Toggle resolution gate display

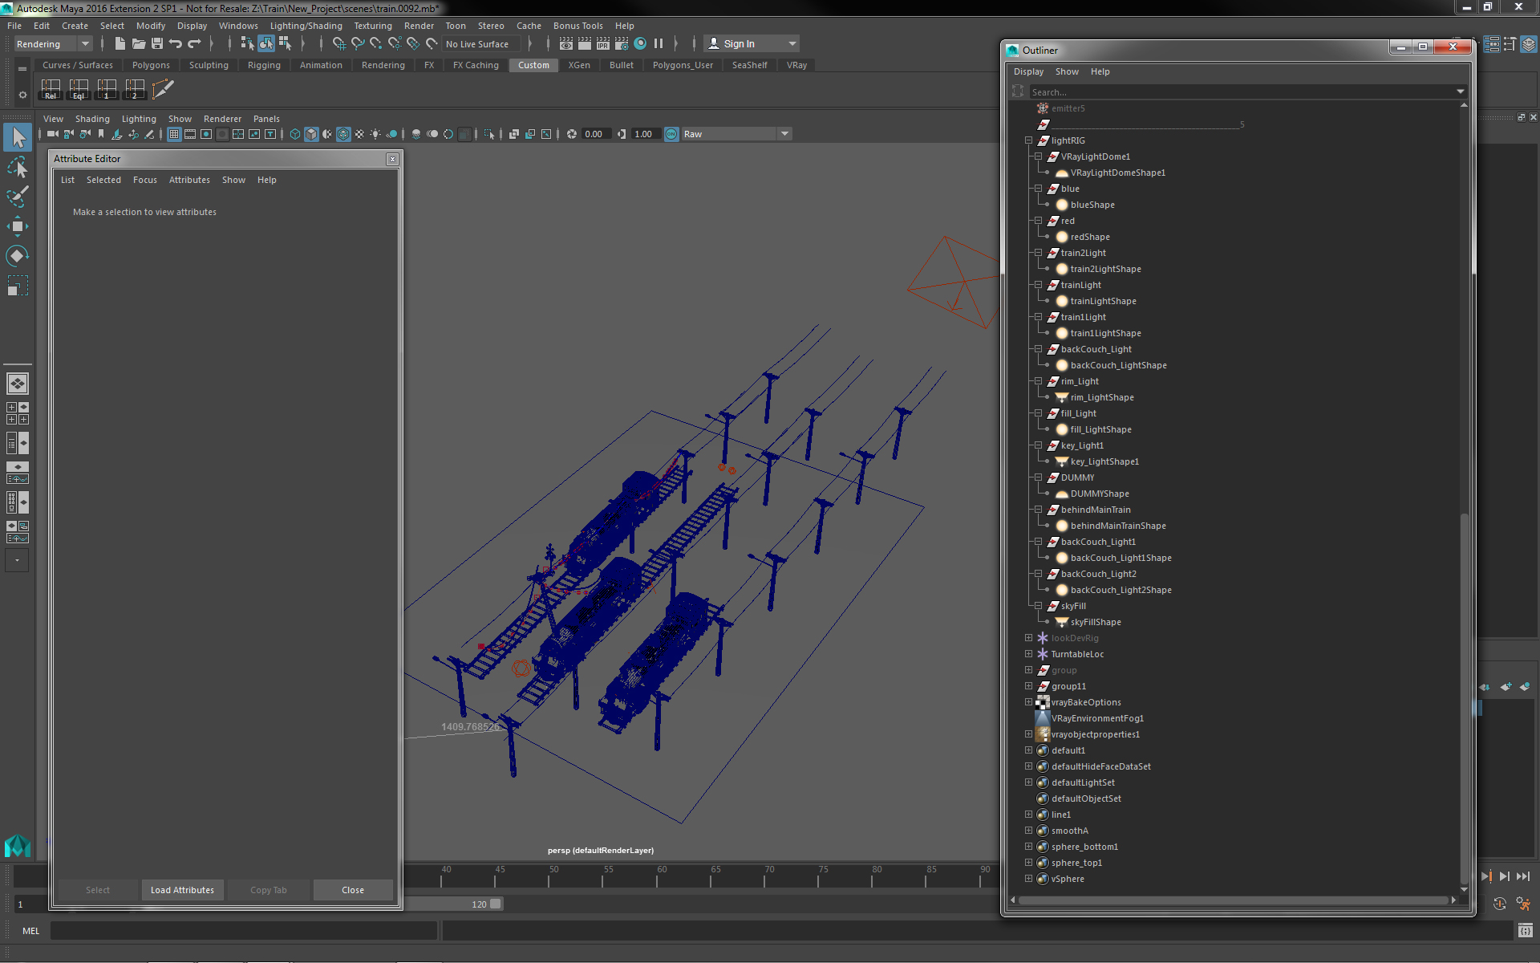206,134
